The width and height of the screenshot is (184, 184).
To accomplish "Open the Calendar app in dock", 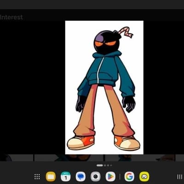I will coord(66,177).
